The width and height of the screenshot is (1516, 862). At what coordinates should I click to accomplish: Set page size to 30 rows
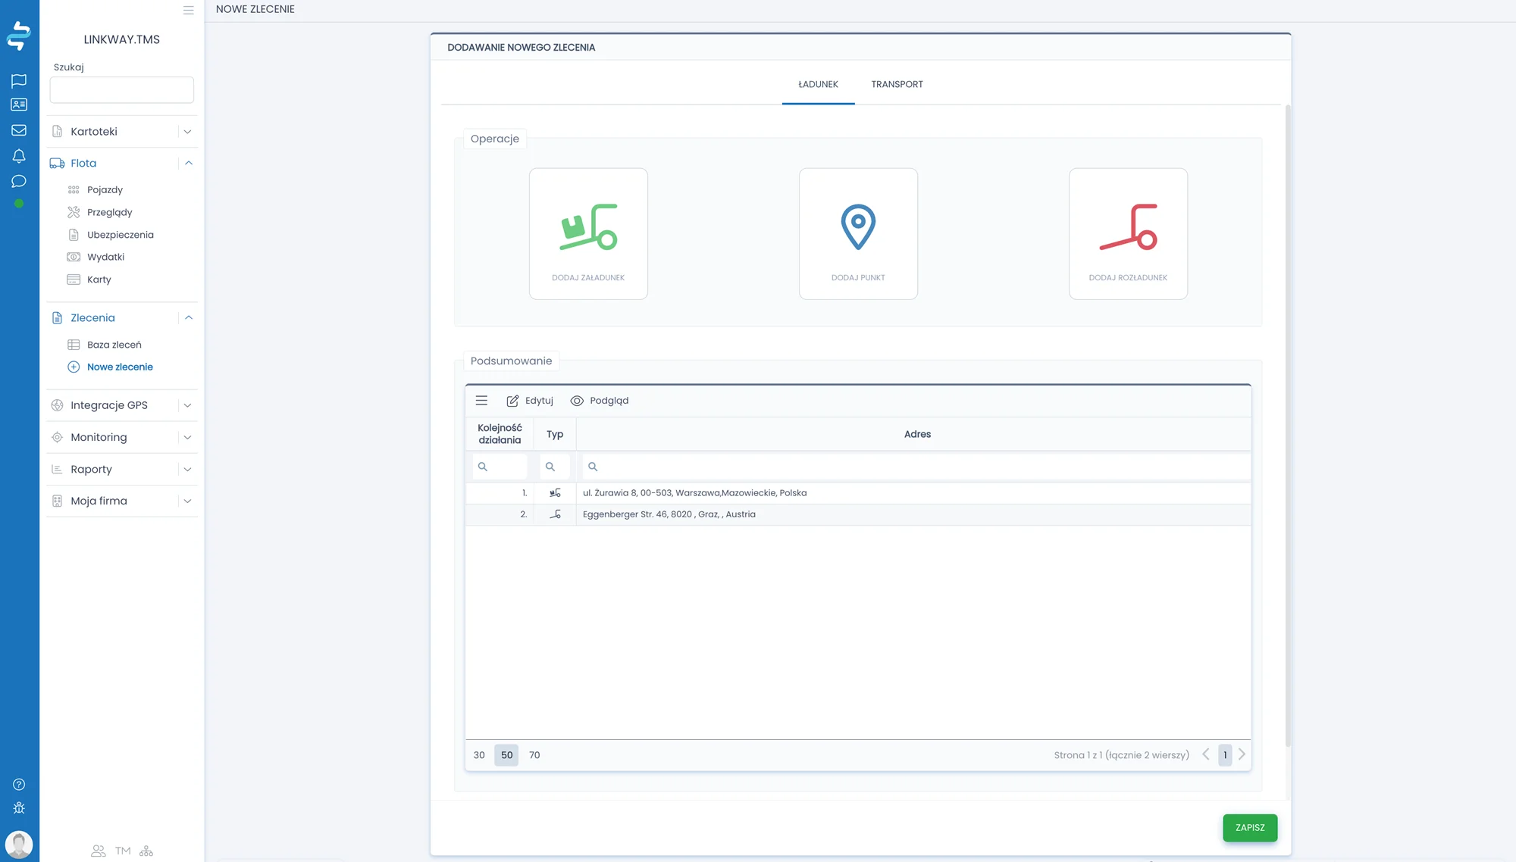(x=479, y=755)
